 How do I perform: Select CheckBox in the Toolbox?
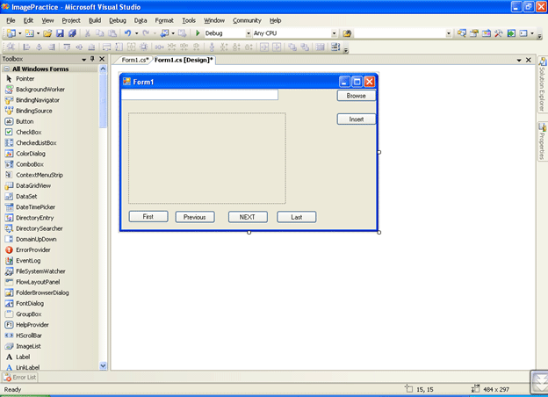coord(29,132)
